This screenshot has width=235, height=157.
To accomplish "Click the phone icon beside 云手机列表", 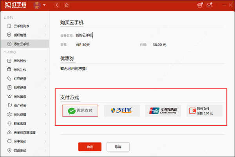I will 9,26.
